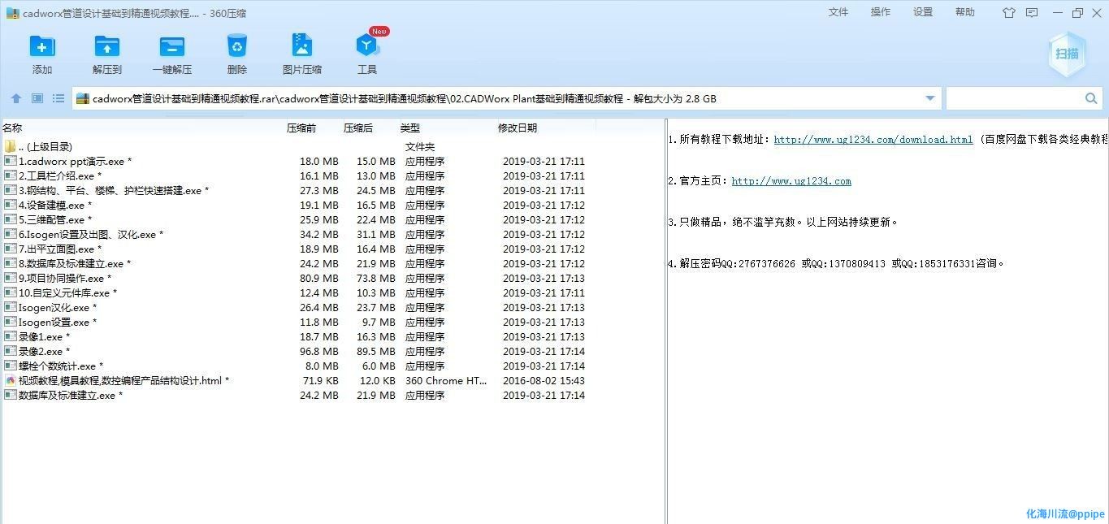Viewport: 1109px width, 524px height.
Task: Click the icon of 5.三维配管.exe
Action: point(11,220)
